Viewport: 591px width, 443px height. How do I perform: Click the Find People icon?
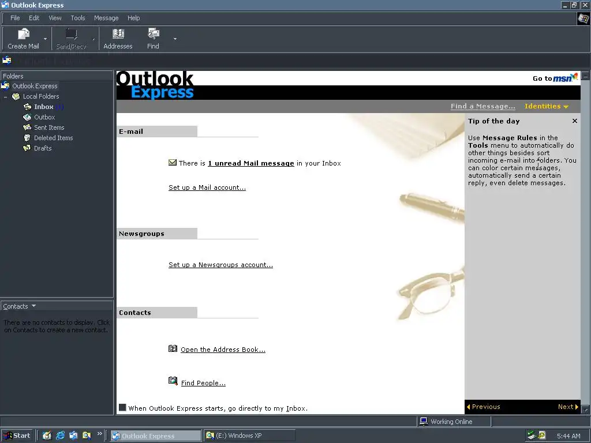[x=173, y=381]
